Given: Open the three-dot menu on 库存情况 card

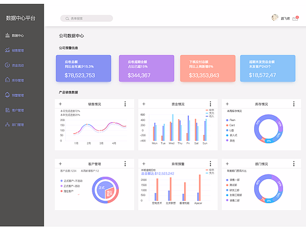Looking at the screenshot, I should point(294,104).
